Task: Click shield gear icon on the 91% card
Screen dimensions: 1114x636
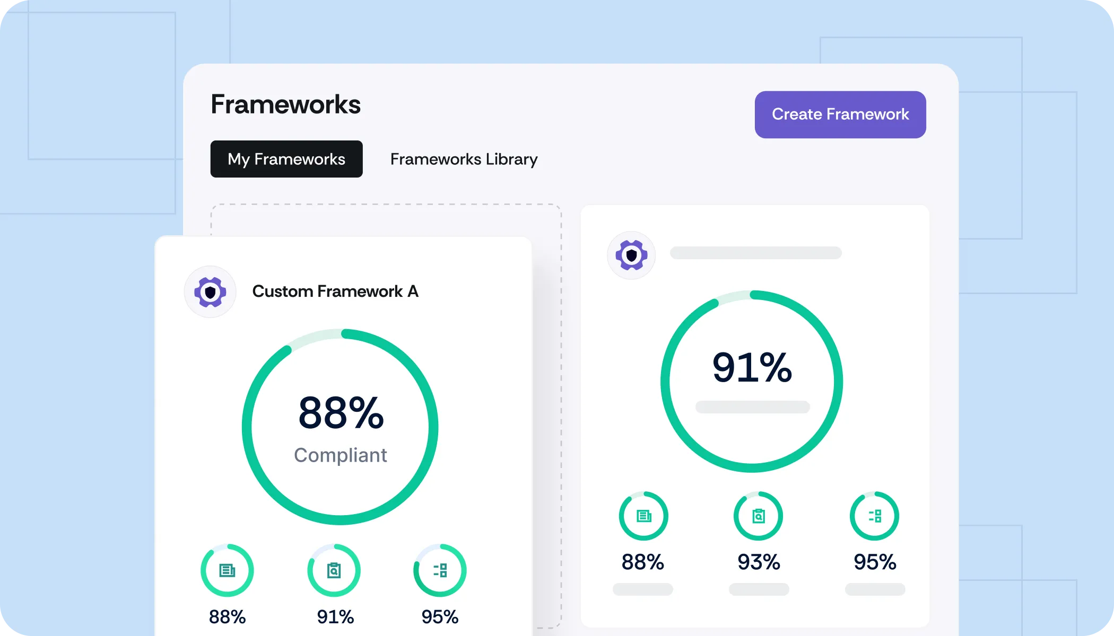Action: [631, 255]
